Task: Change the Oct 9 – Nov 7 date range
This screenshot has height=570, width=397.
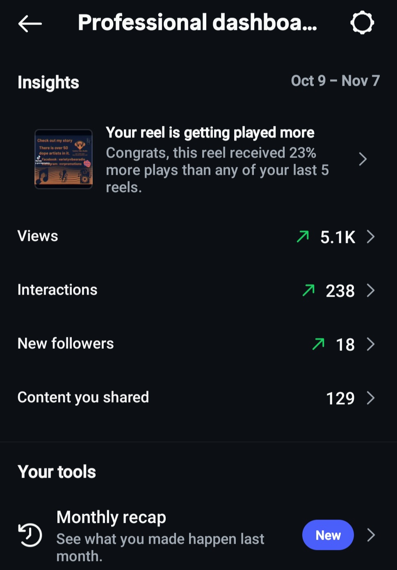Action: (335, 81)
